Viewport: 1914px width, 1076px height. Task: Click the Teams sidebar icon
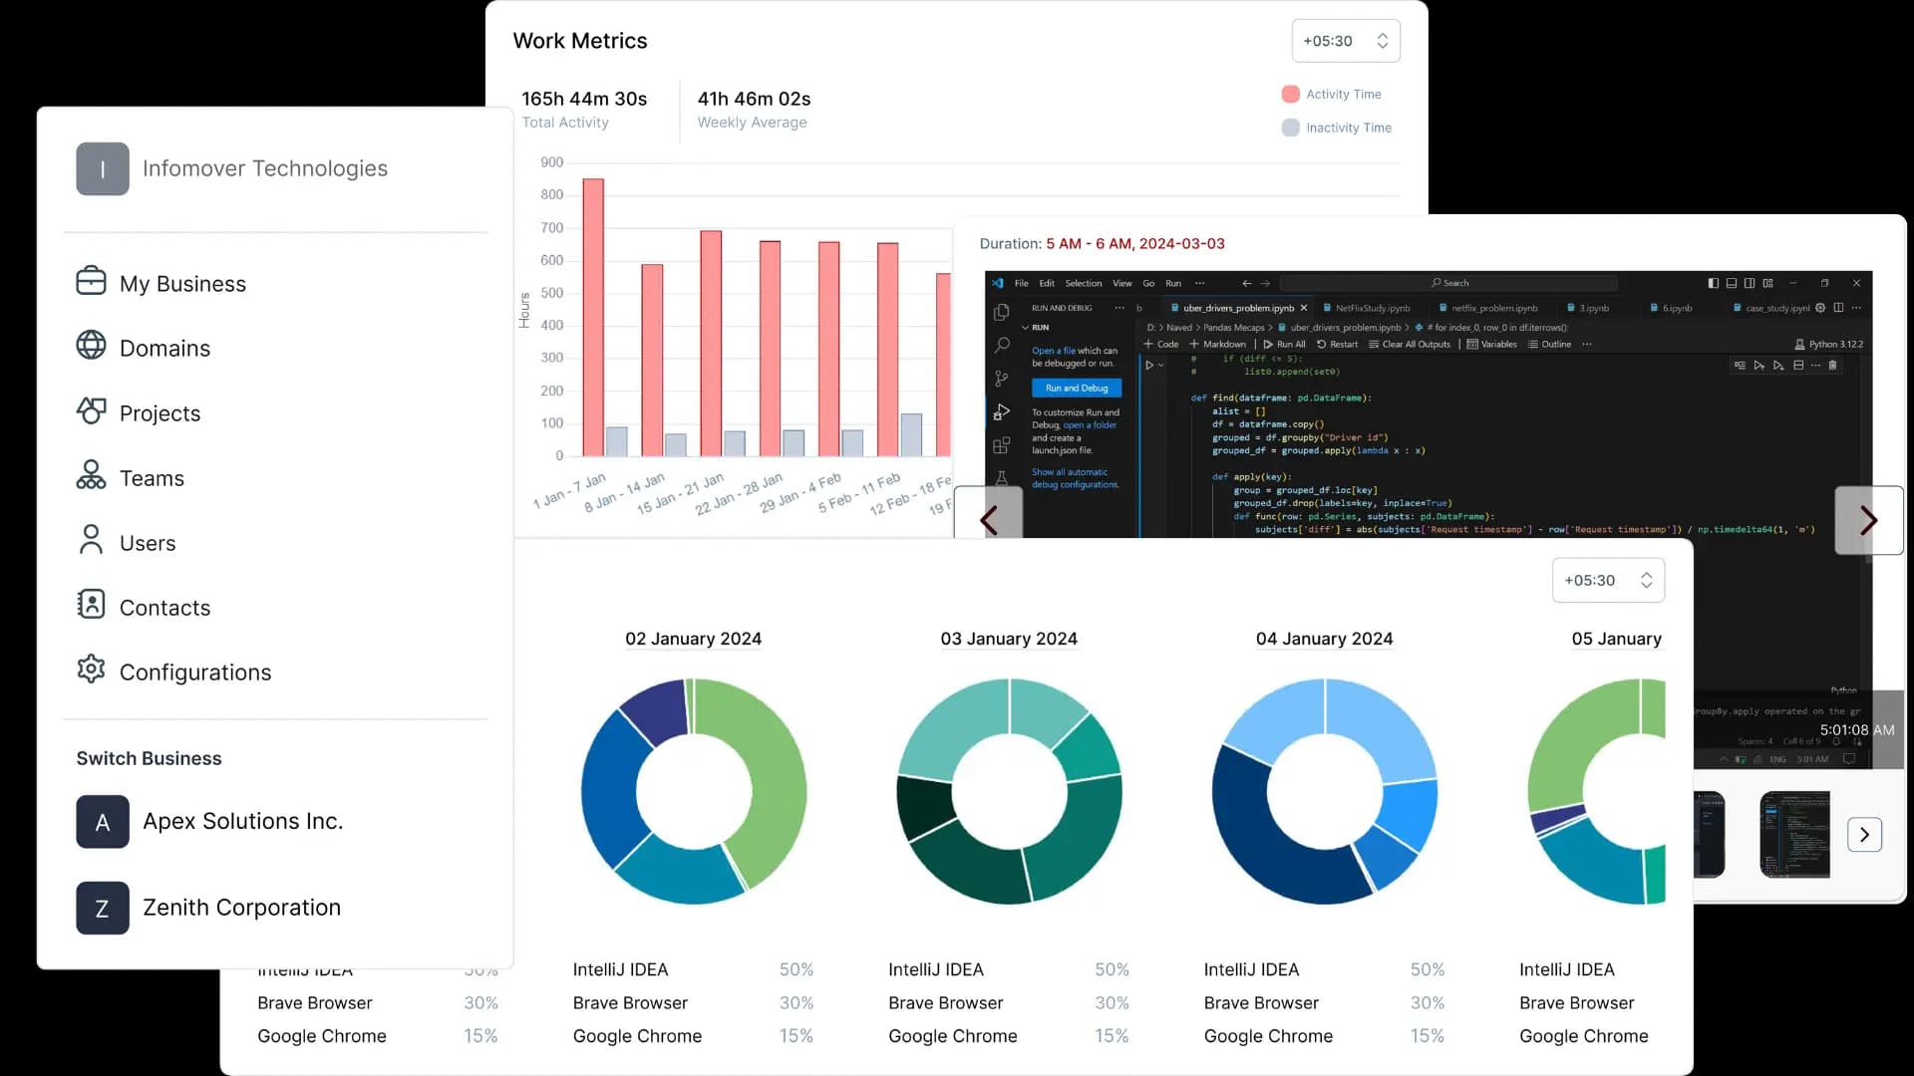pos(91,477)
